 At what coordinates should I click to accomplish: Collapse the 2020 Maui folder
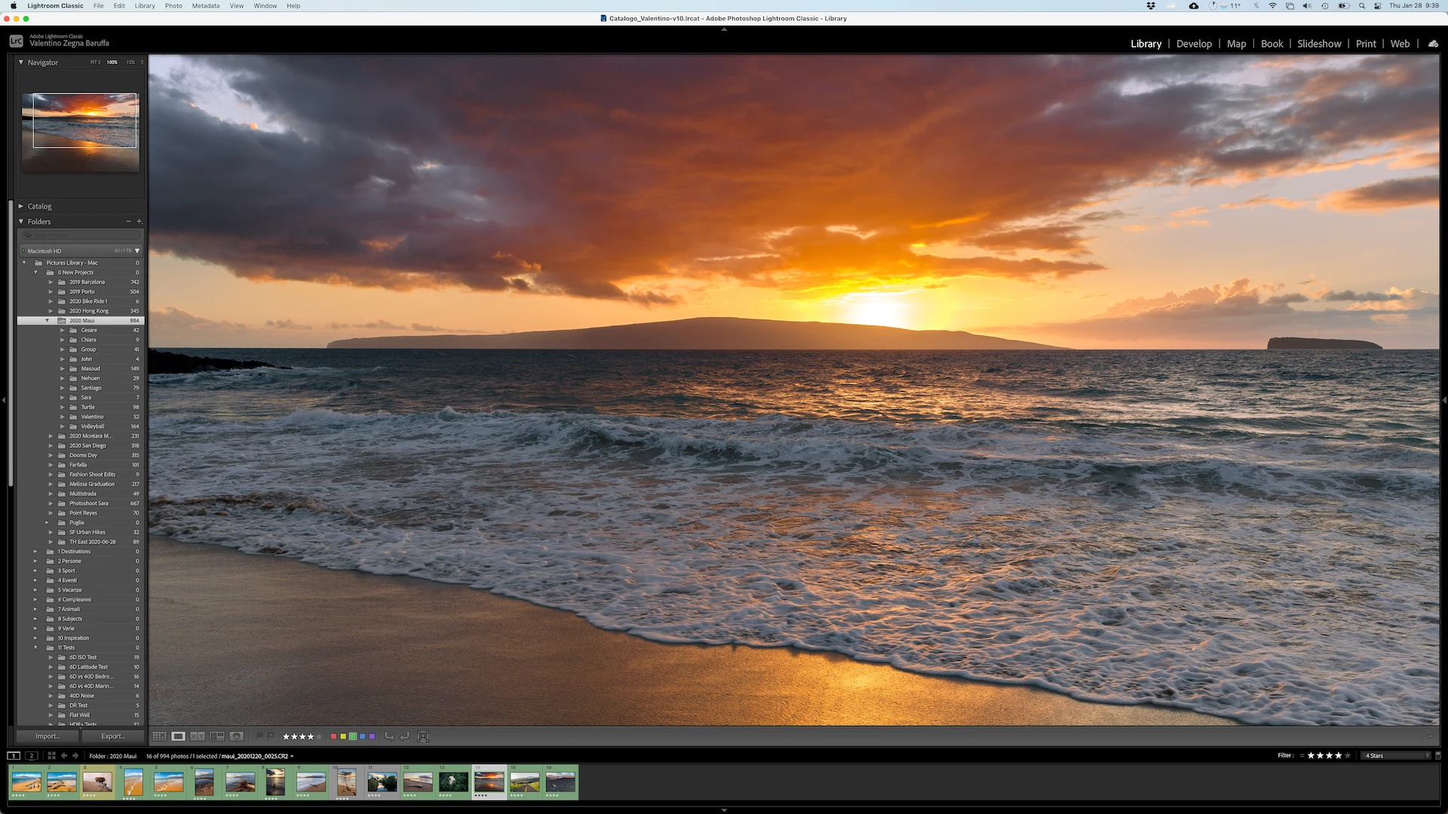tap(47, 320)
